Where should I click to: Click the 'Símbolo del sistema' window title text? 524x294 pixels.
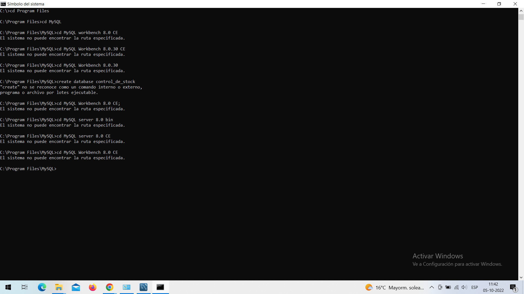[x=26, y=4]
